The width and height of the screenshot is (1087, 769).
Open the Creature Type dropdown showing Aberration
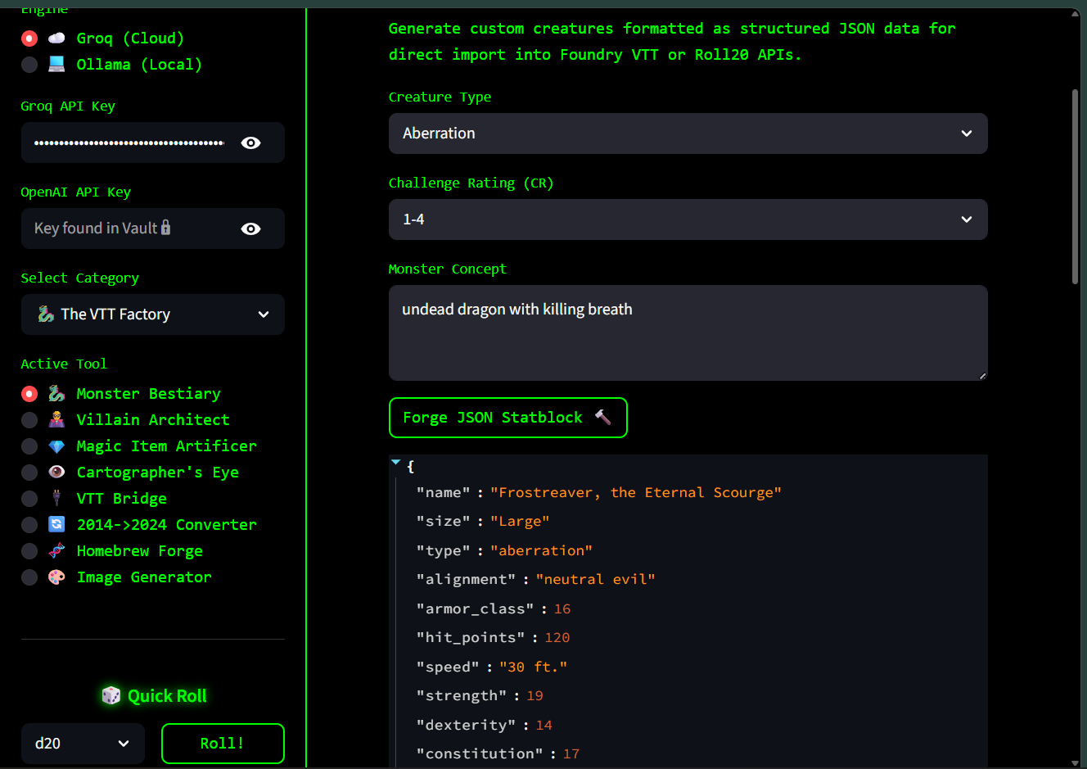pyautogui.click(x=688, y=133)
